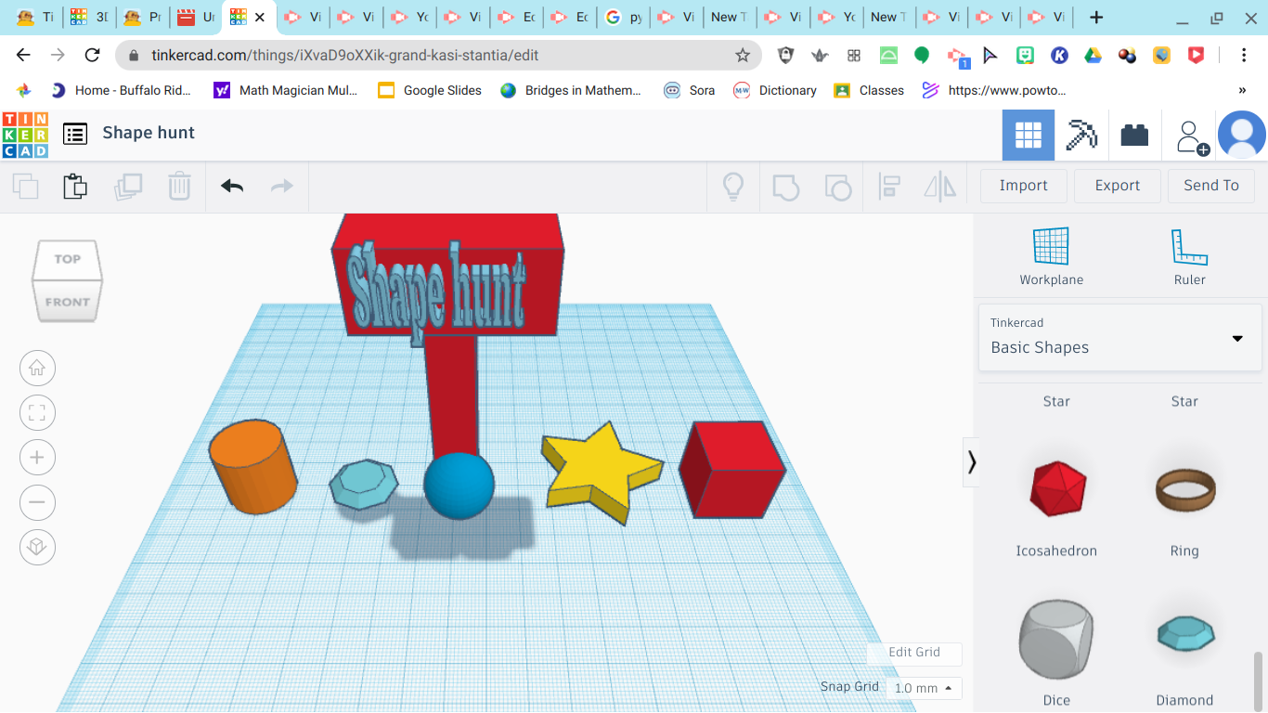This screenshot has width=1268, height=713.
Task: Click the TOP face of view cube
Action: pyautogui.click(x=67, y=259)
